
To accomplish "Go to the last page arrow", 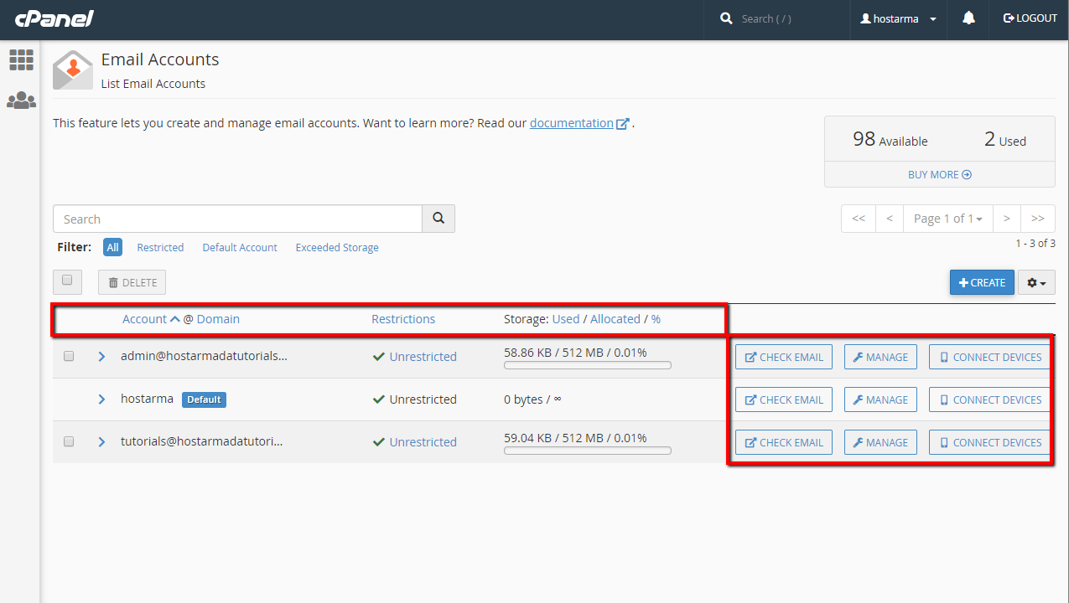I will coord(1037,219).
